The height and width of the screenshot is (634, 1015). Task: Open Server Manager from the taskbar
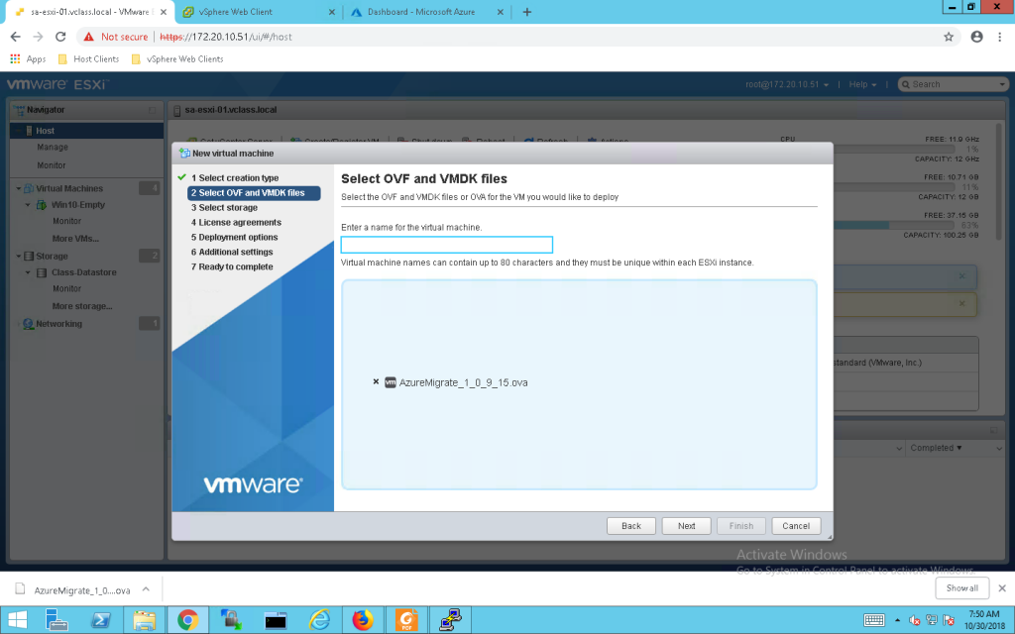click(56, 620)
